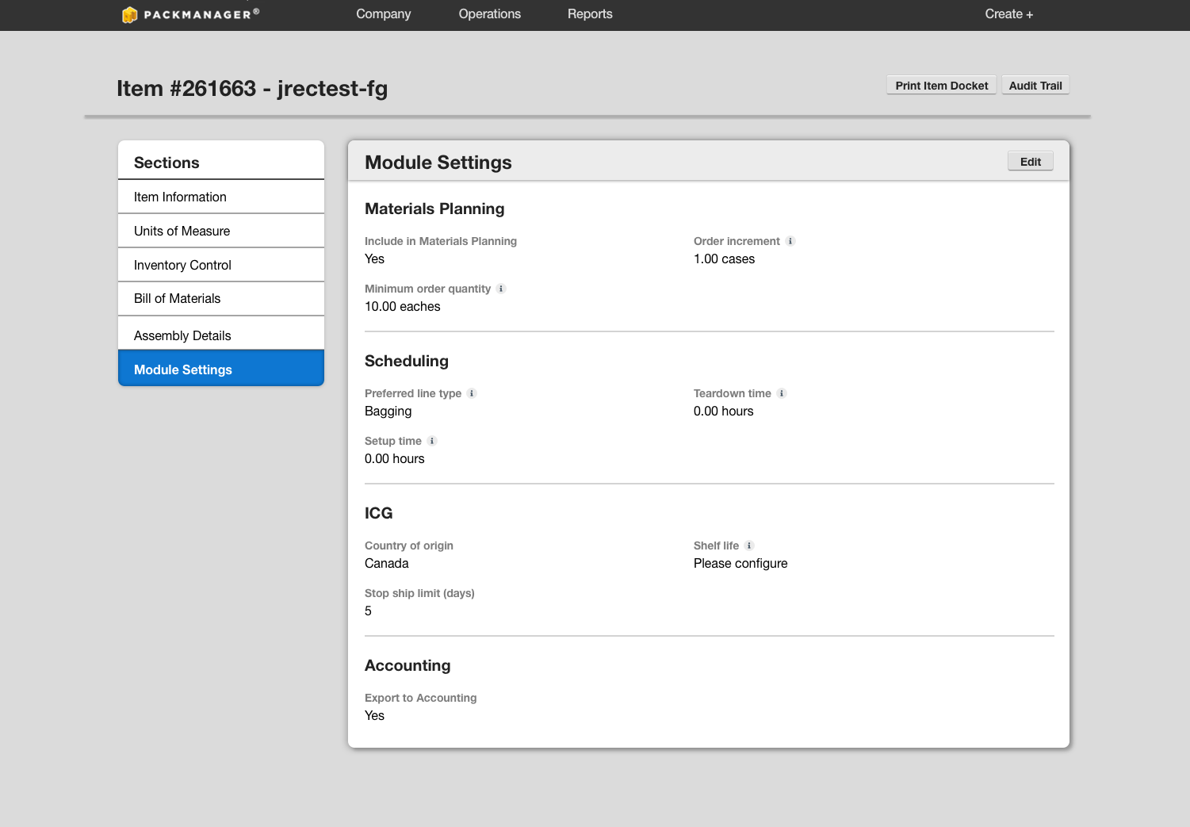This screenshot has height=827, width=1190.
Task: Click the Scheduling heading
Action: click(407, 361)
